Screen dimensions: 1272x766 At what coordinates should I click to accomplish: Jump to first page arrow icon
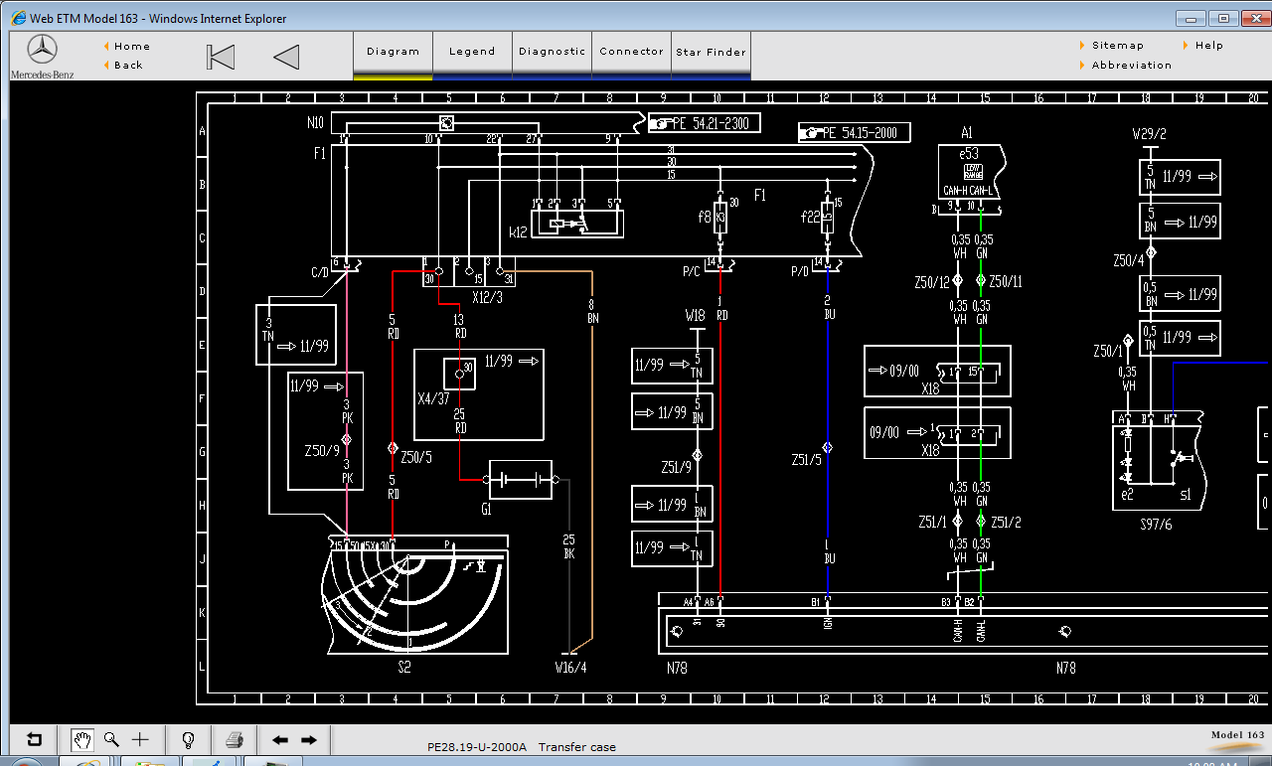point(221,57)
